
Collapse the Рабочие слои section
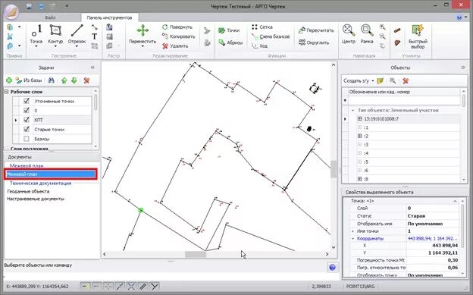tap(6, 92)
